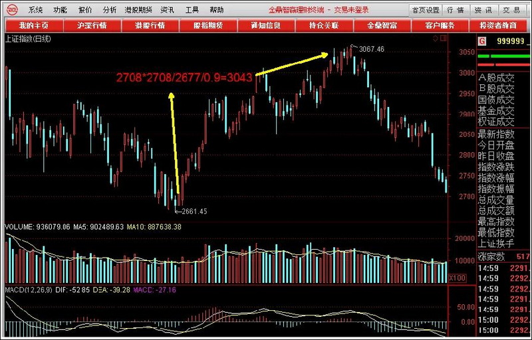Viewport: 532px width, 340px height.
Task: Open the 报价 menu
Action: (x=85, y=10)
